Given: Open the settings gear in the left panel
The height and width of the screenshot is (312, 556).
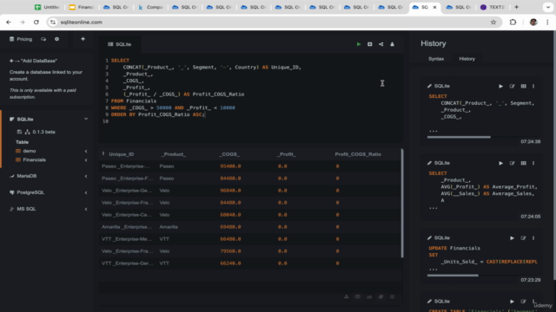Looking at the screenshot, I should click(56, 39).
